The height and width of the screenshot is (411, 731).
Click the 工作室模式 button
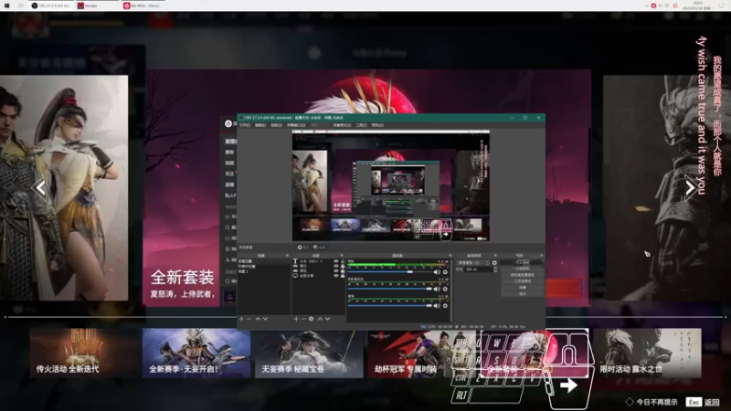pos(522,281)
